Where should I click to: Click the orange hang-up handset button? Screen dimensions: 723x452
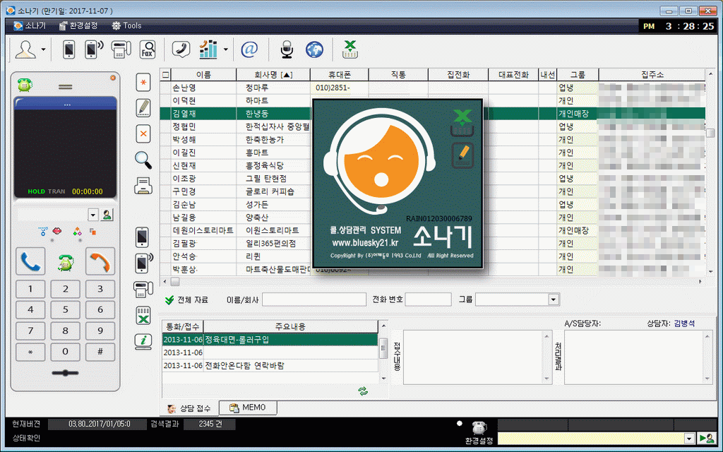coord(100,261)
